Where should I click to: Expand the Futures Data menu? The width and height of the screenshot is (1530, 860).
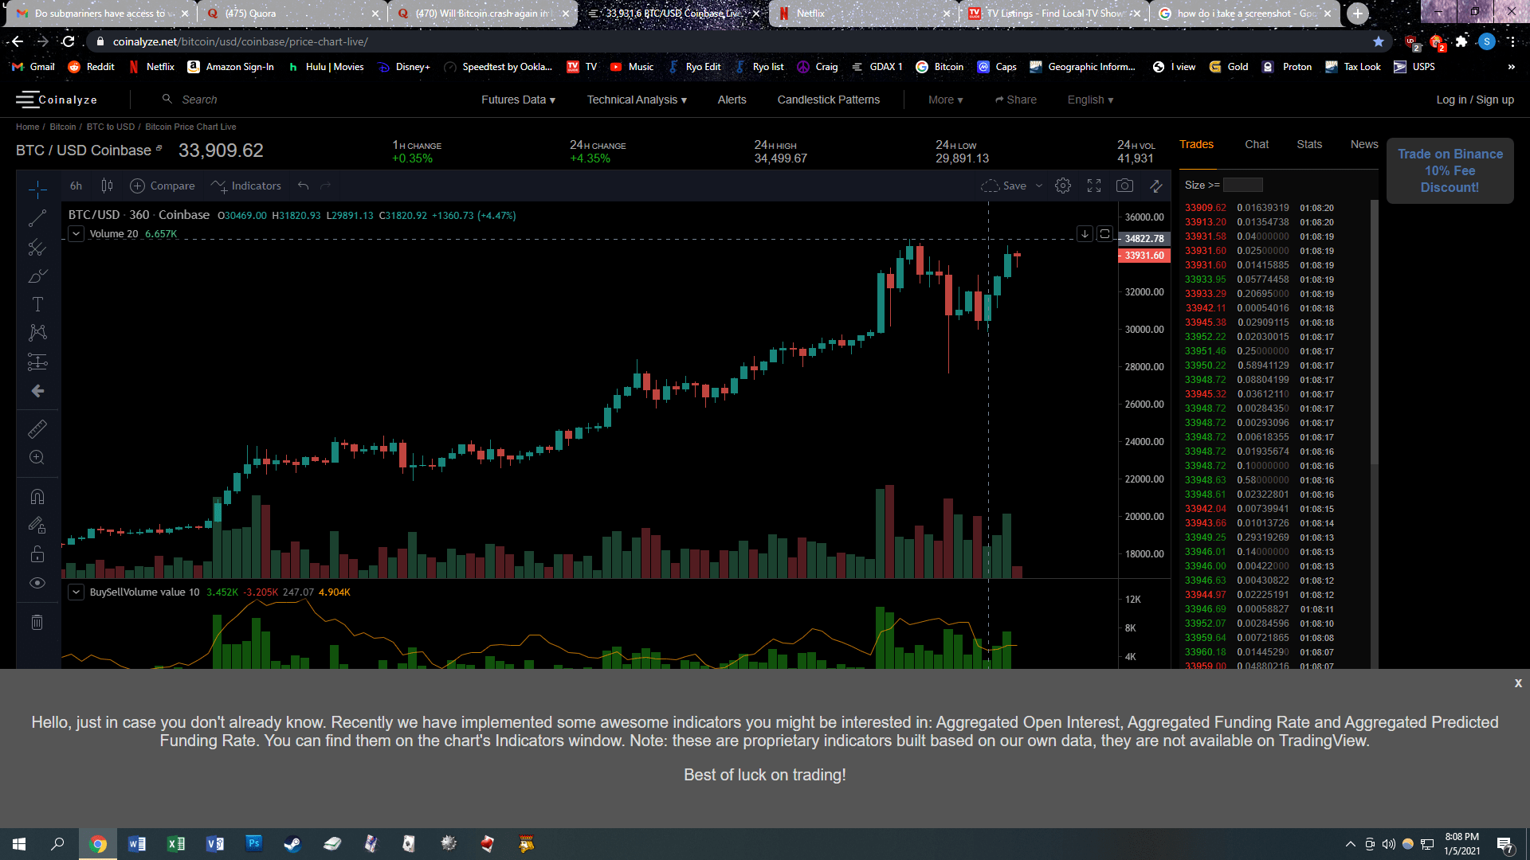click(x=518, y=100)
